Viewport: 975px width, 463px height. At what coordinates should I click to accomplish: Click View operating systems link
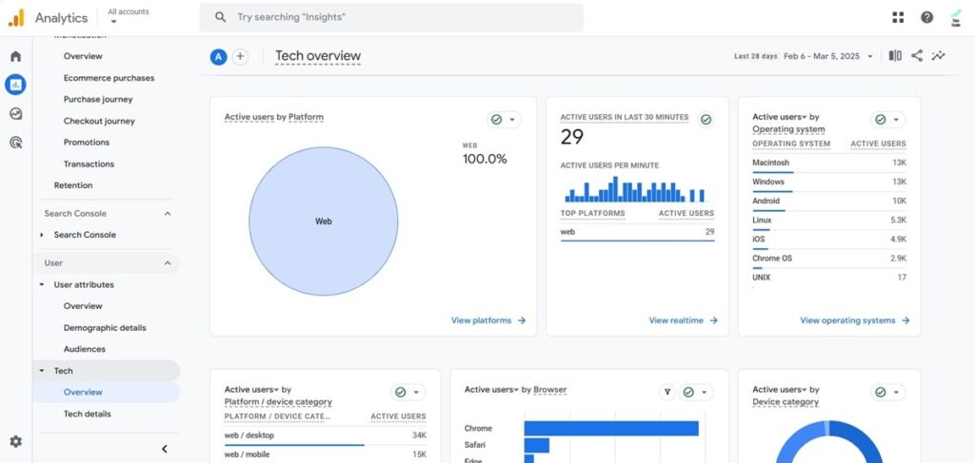pos(855,320)
